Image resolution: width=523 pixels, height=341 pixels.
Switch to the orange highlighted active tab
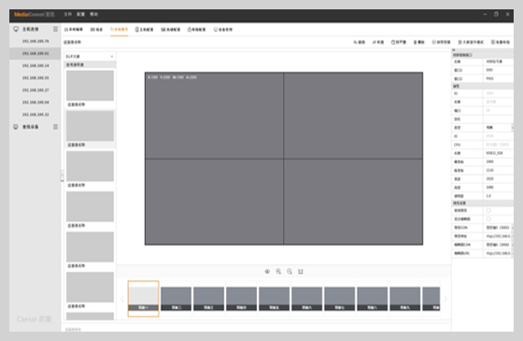pos(120,29)
